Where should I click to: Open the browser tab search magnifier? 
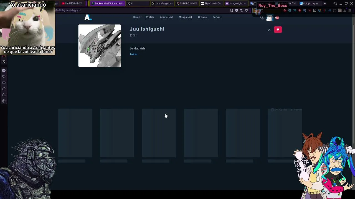tap(335, 4)
